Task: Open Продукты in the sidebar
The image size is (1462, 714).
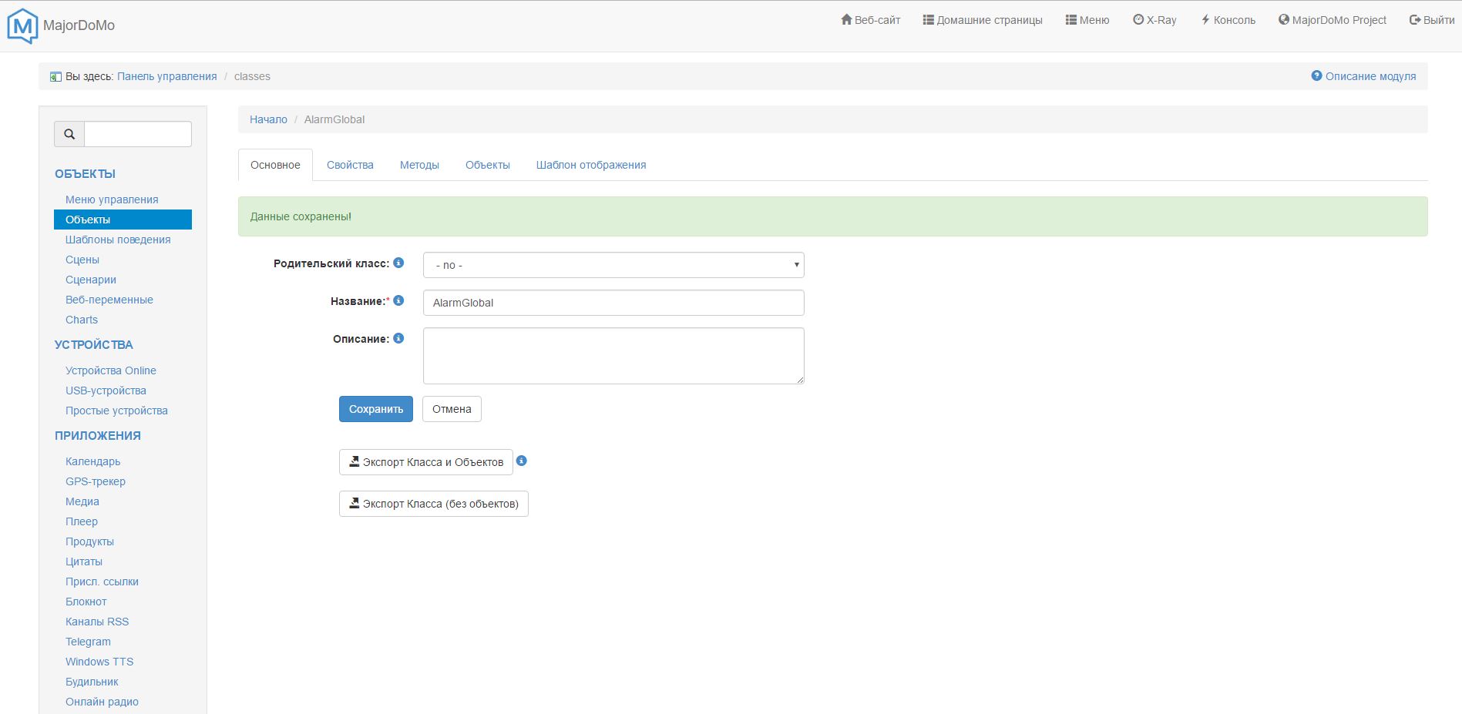Action: pyautogui.click(x=89, y=541)
